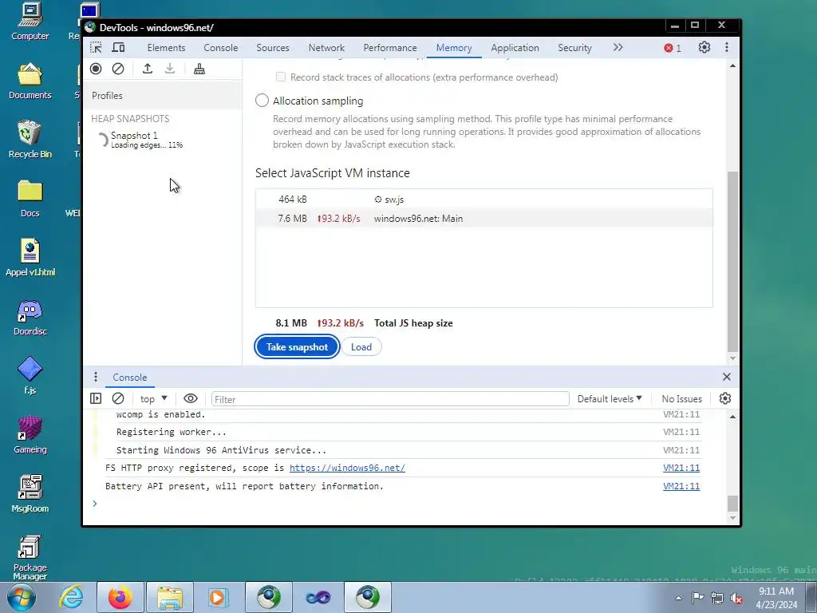Open the Application tab
The image size is (817, 613).
point(515,47)
